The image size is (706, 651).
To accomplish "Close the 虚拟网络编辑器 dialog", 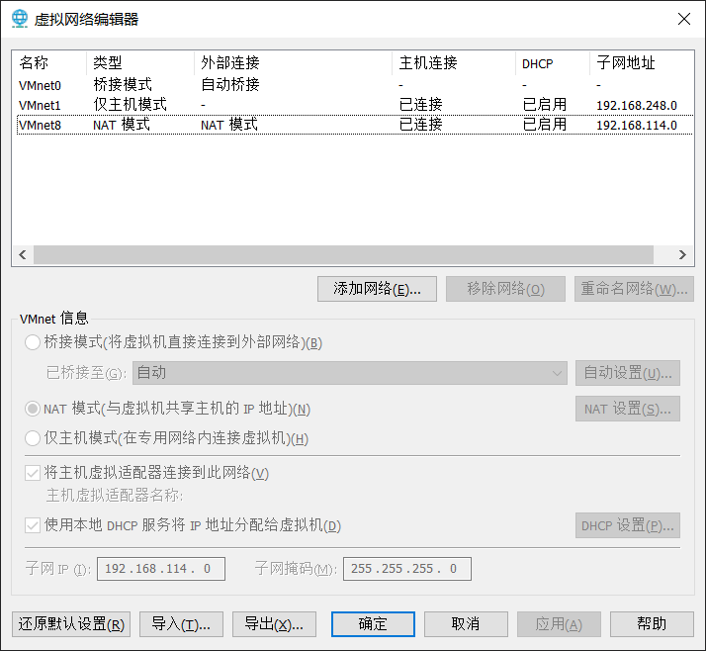I will tap(684, 19).
